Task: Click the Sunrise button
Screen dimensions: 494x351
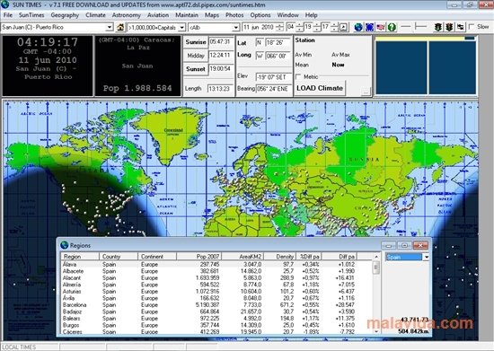Action: [x=195, y=42]
